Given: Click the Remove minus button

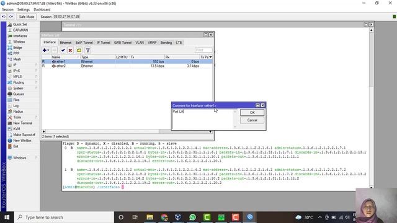Looking at the screenshot, I should [x=54, y=50].
